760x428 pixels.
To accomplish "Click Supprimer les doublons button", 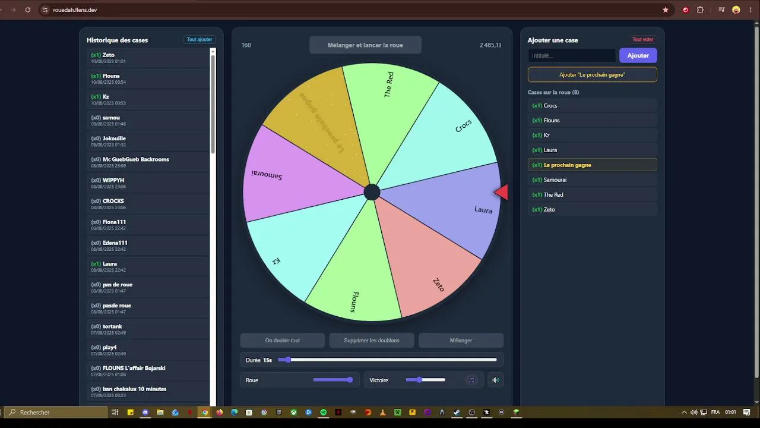I will click(x=372, y=341).
